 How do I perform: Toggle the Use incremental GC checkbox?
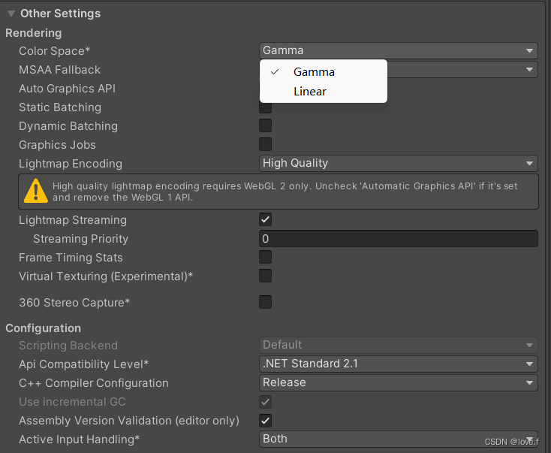(265, 402)
